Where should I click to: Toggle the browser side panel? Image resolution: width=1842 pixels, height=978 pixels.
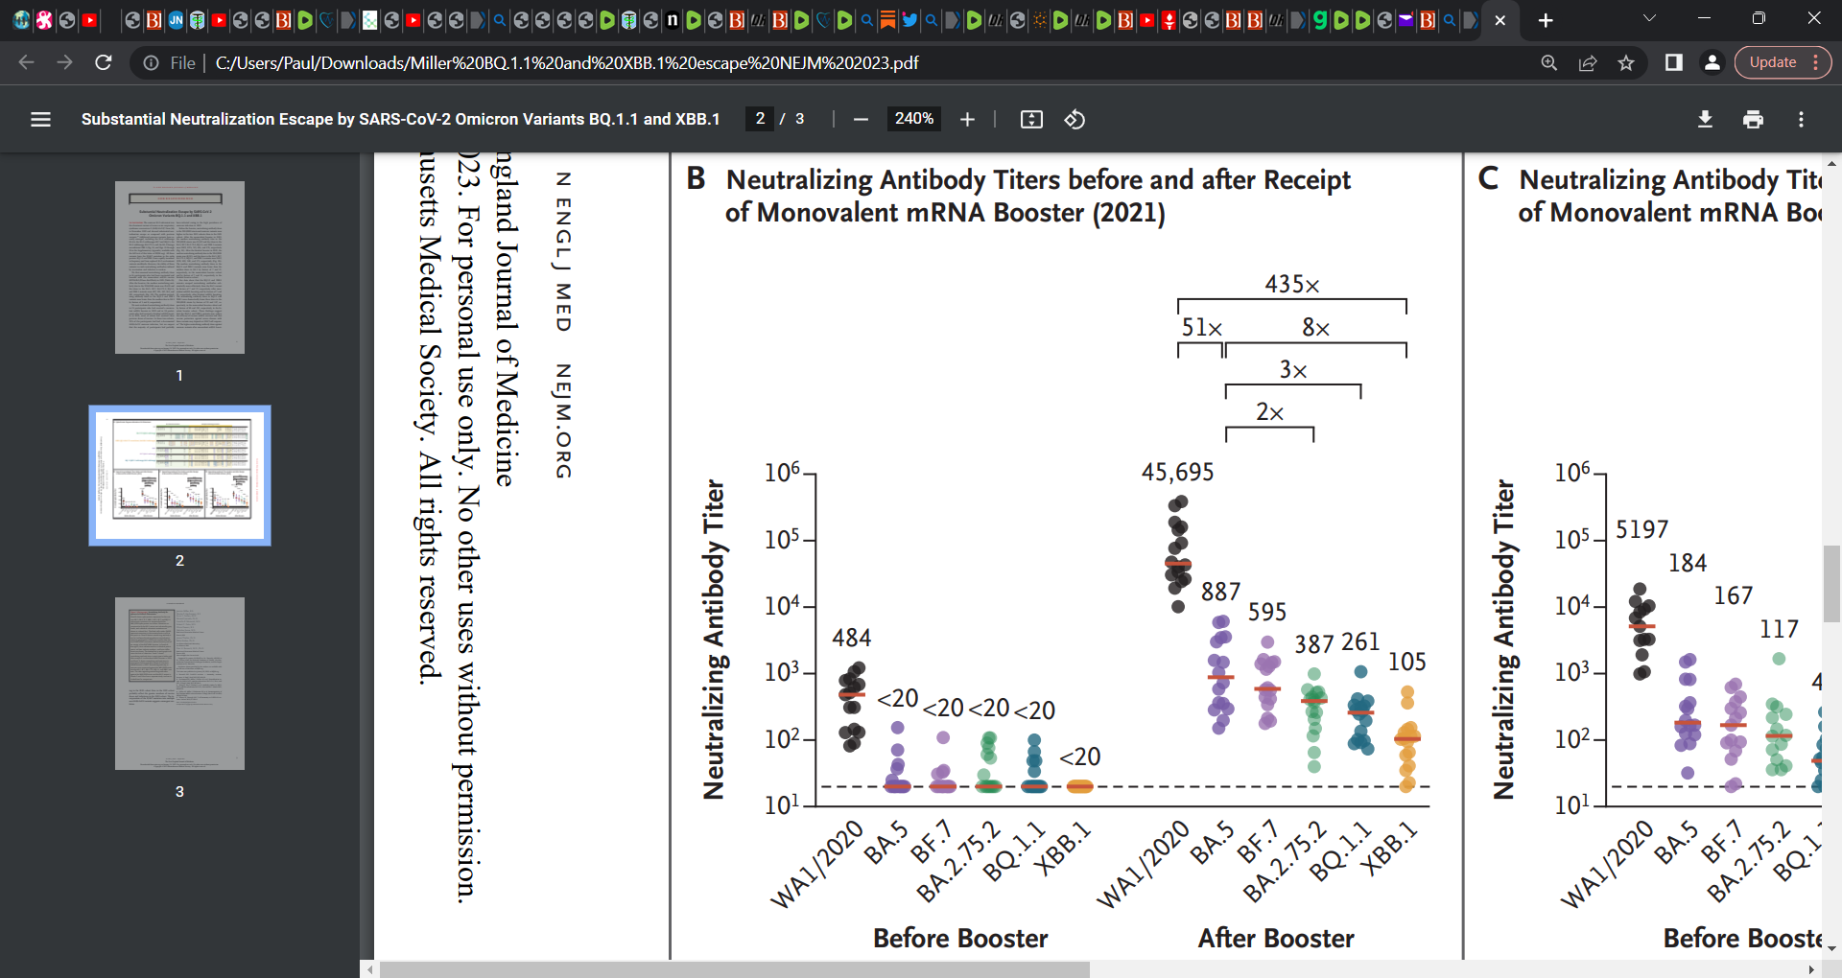1674,62
